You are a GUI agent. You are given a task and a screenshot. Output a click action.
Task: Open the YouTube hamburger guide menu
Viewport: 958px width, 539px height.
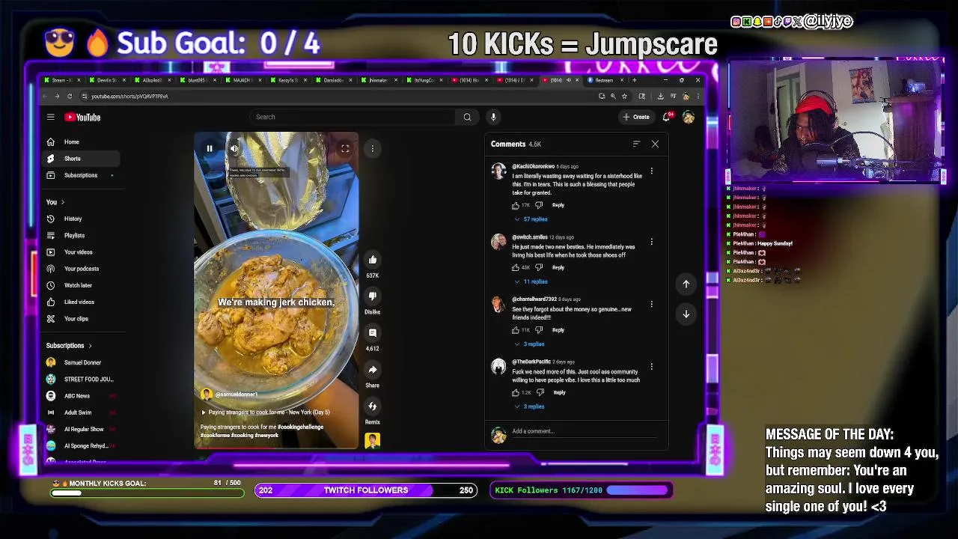[x=50, y=117]
